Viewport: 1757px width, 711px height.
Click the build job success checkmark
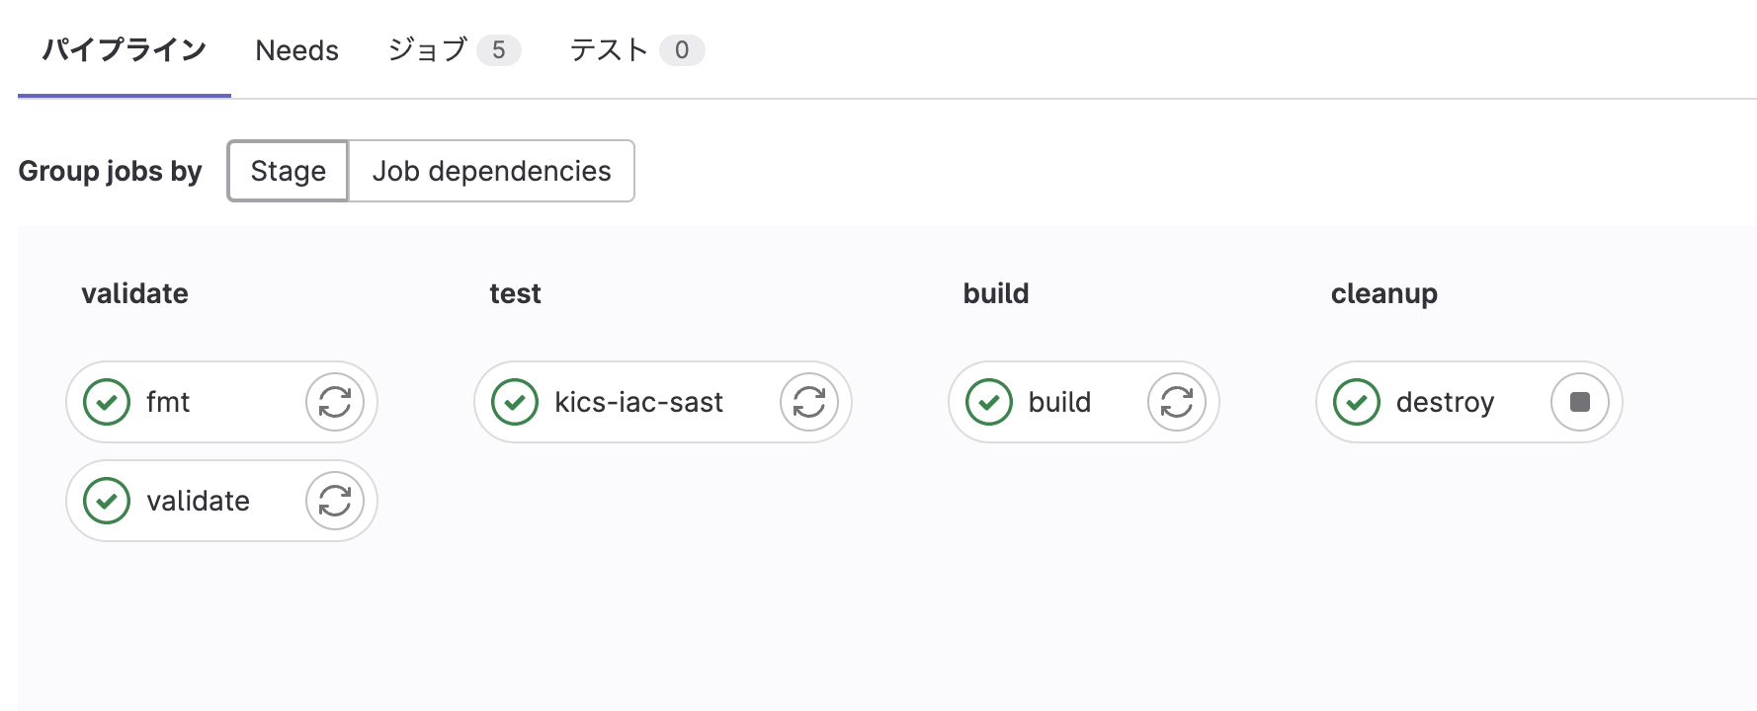click(x=989, y=402)
